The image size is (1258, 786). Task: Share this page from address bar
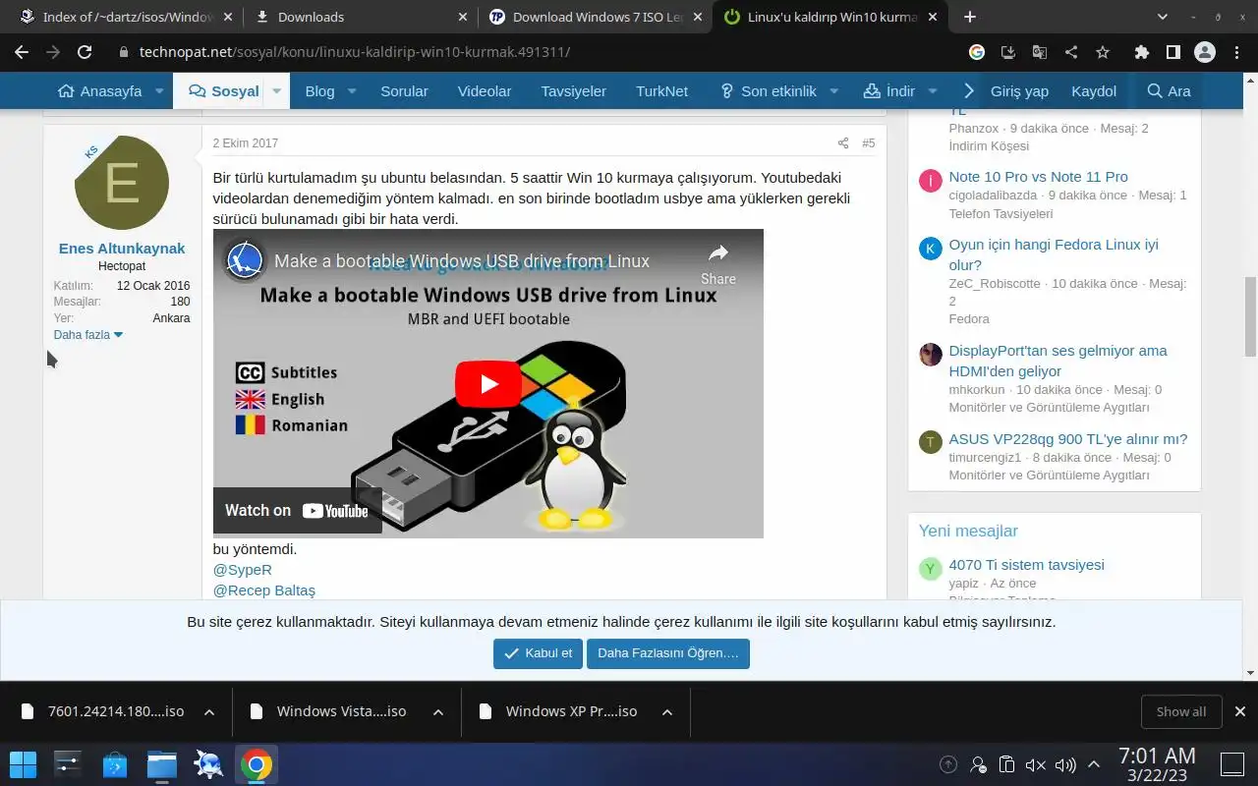[1071, 52]
